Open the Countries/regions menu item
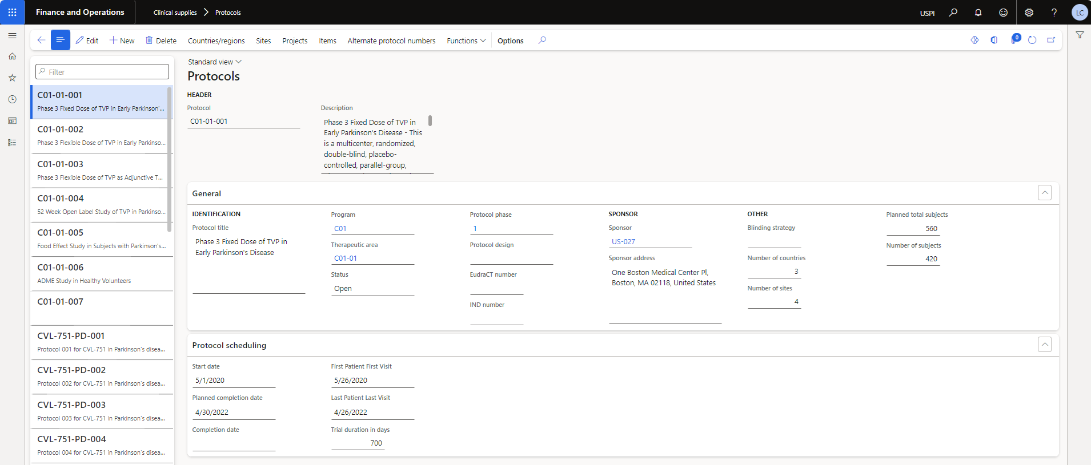 (x=216, y=41)
